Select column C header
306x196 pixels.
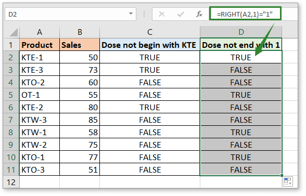click(150, 32)
